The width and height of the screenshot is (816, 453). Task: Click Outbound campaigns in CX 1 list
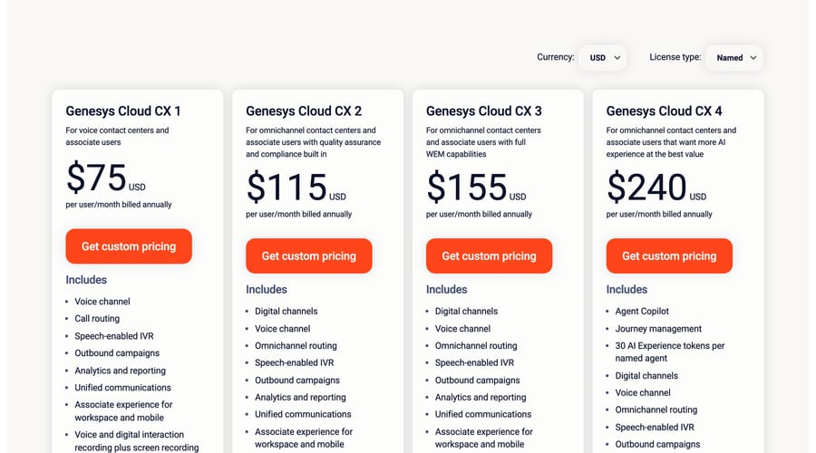click(x=117, y=353)
